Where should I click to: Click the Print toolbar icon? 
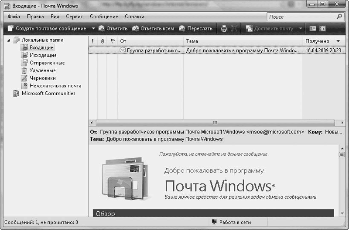(x=224, y=29)
